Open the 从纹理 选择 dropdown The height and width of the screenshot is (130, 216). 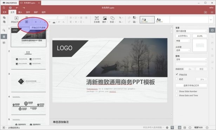pos(183,50)
